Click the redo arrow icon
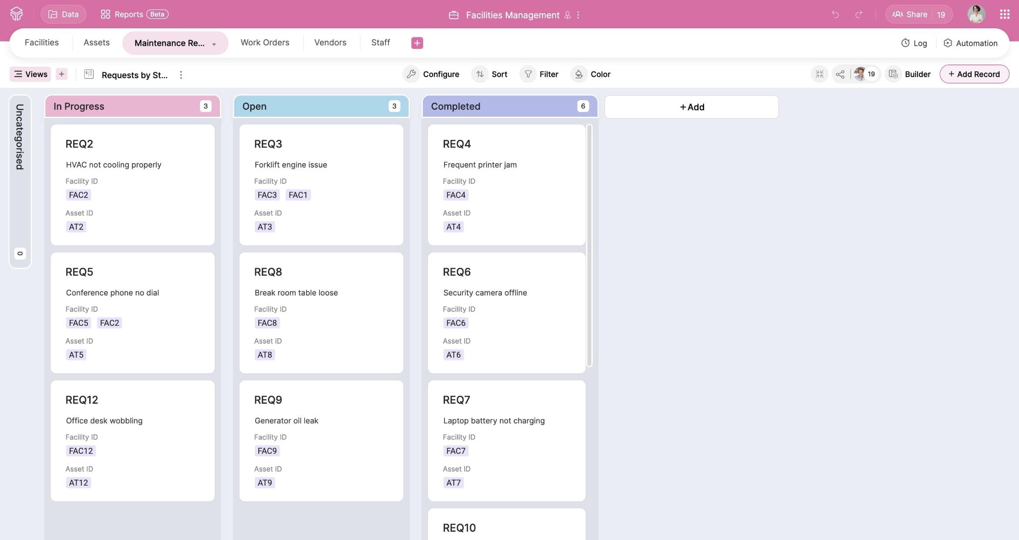1019x540 pixels. pyautogui.click(x=859, y=14)
